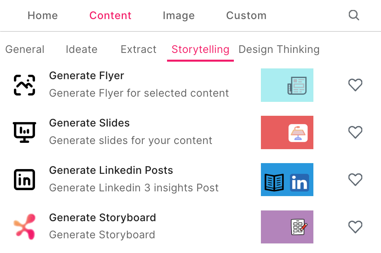Click the LinkedIn logo icon on the left
The image size is (381, 253).
point(25,179)
